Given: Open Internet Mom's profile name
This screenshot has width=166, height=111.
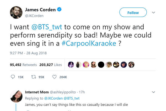Looking at the screenshot, I should tap(37, 92).
